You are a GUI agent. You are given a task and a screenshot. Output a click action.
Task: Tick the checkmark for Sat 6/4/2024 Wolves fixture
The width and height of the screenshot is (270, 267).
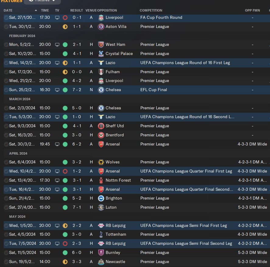pos(6,162)
